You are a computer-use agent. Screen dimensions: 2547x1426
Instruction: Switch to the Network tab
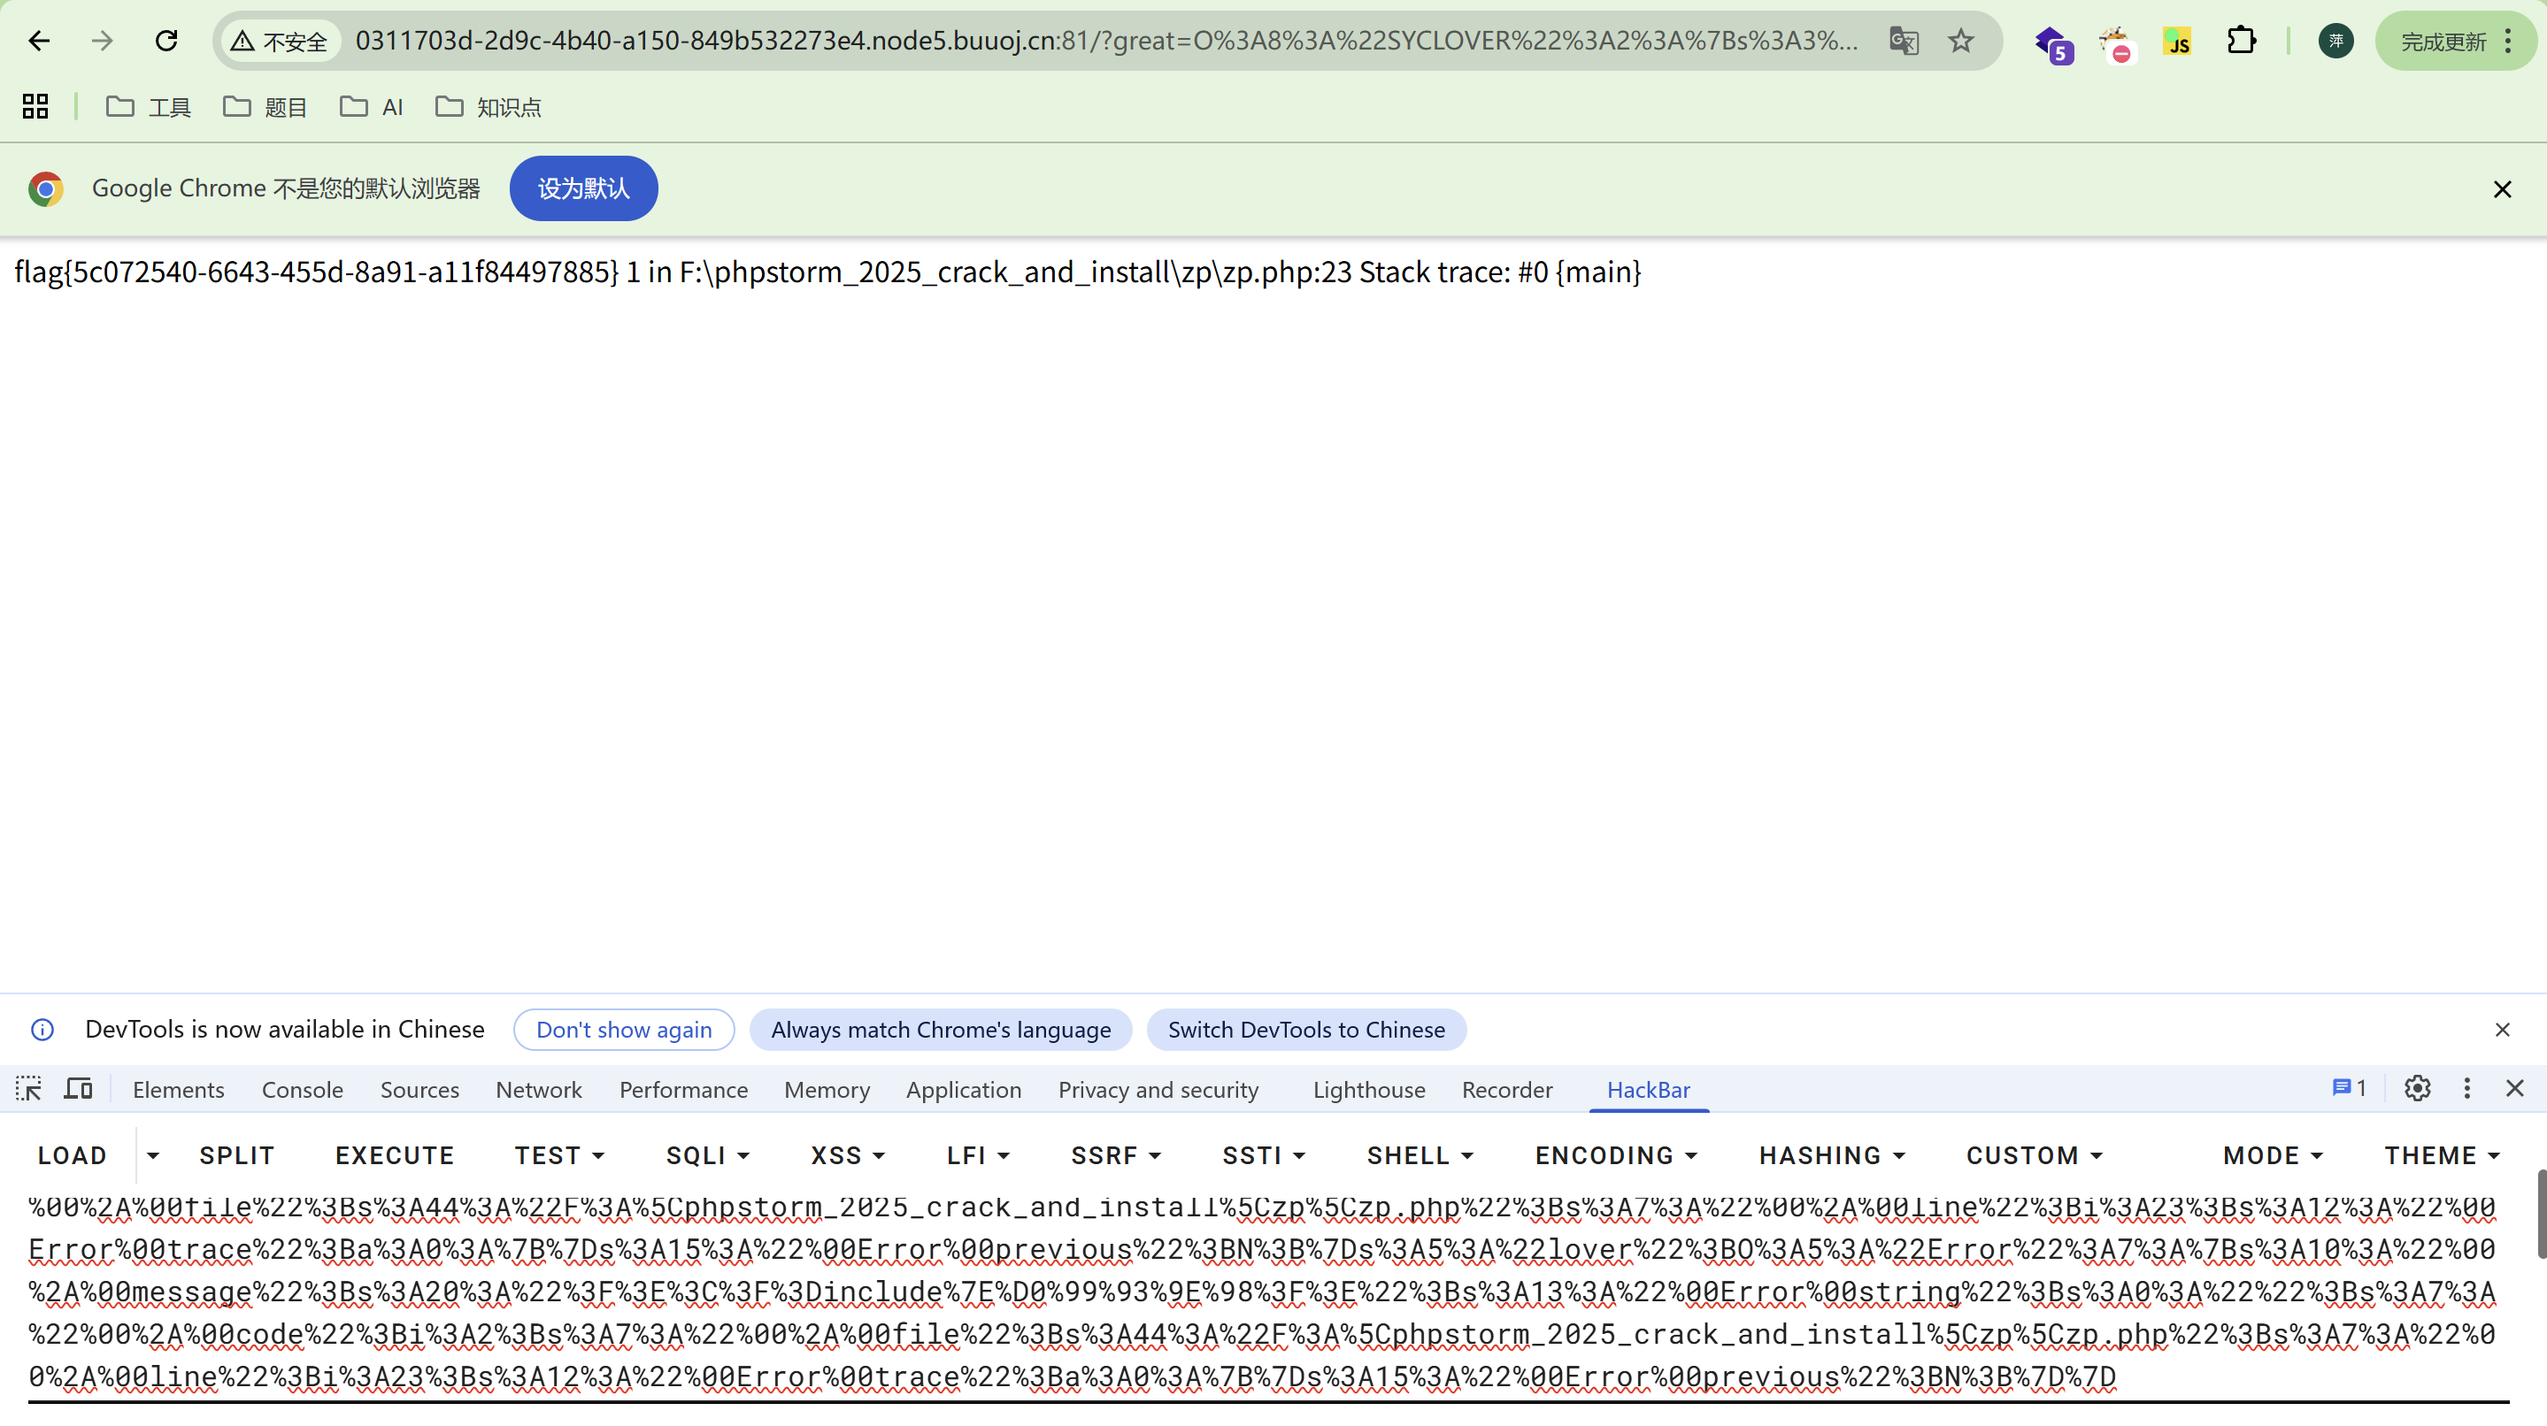[x=538, y=1090]
